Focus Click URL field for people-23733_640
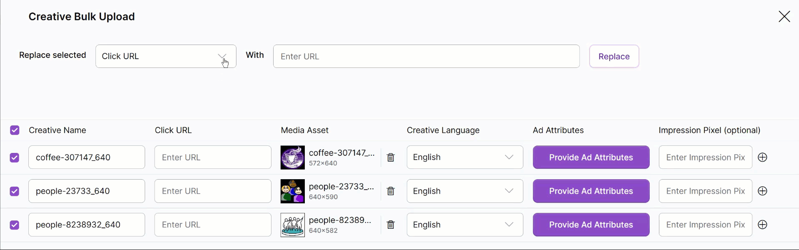The width and height of the screenshot is (799, 250). [213, 191]
